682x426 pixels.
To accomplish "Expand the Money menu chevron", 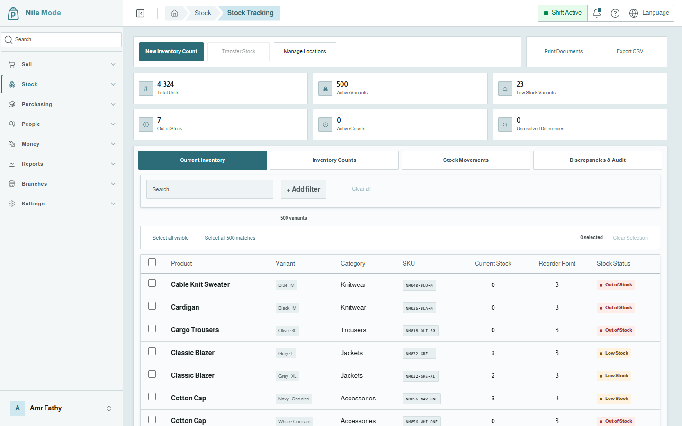I will point(113,144).
